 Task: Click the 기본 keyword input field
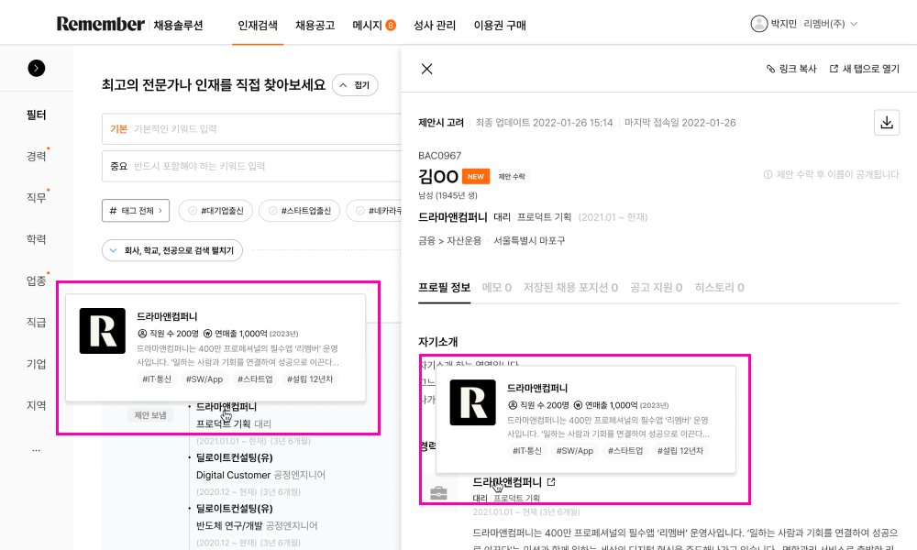tap(251, 128)
